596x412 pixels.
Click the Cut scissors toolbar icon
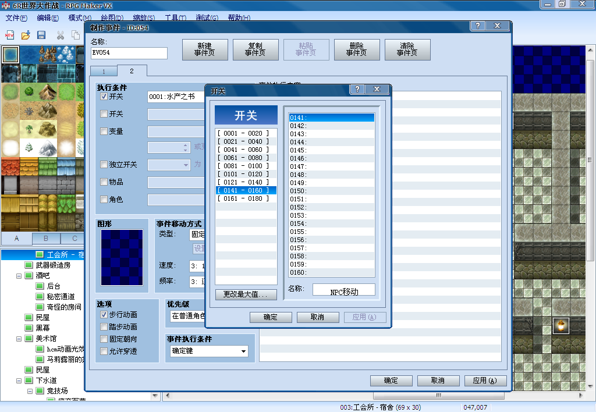coord(60,35)
